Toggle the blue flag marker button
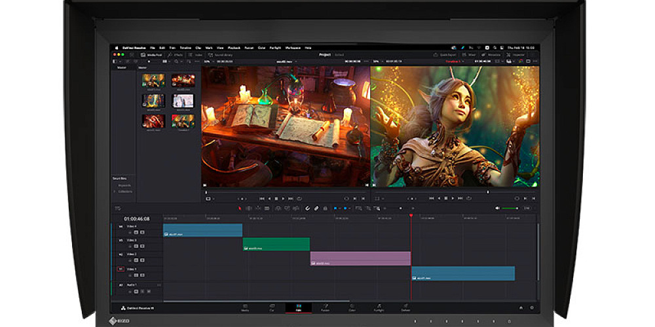655x327 pixels. tap(336, 208)
